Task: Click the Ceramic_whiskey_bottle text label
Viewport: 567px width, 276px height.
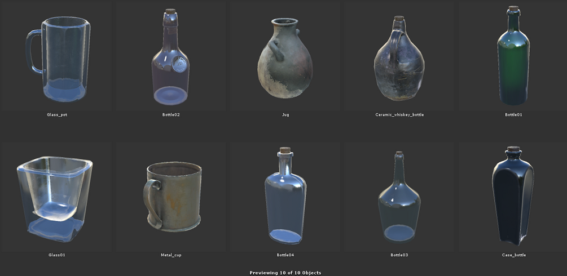Action: tap(399, 114)
